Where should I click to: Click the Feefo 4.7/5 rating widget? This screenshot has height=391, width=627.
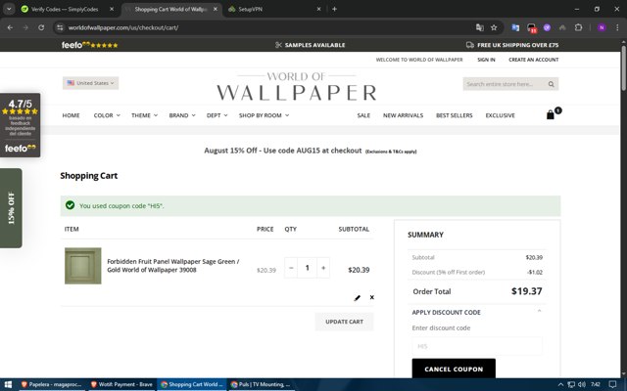pyautogui.click(x=20, y=125)
